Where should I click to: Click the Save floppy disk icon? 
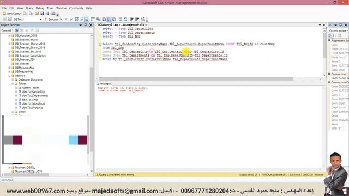42,14
